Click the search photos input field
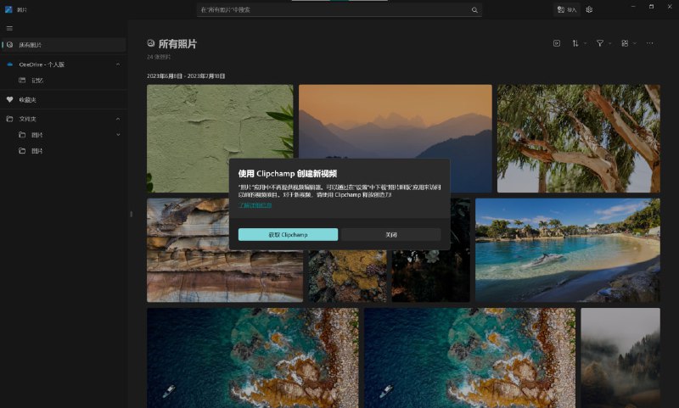Viewport: 679px width, 408px height. pyautogui.click(x=339, y=10)
